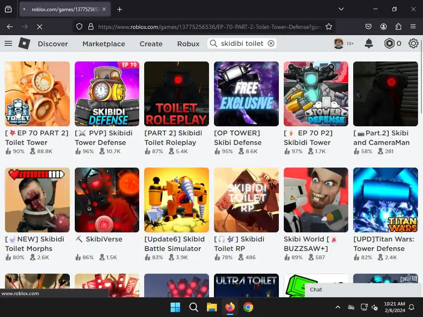The height and width of the screenshot is (317, 423).
Task: Open the Robux page
Action: click(x=188, y=44)
